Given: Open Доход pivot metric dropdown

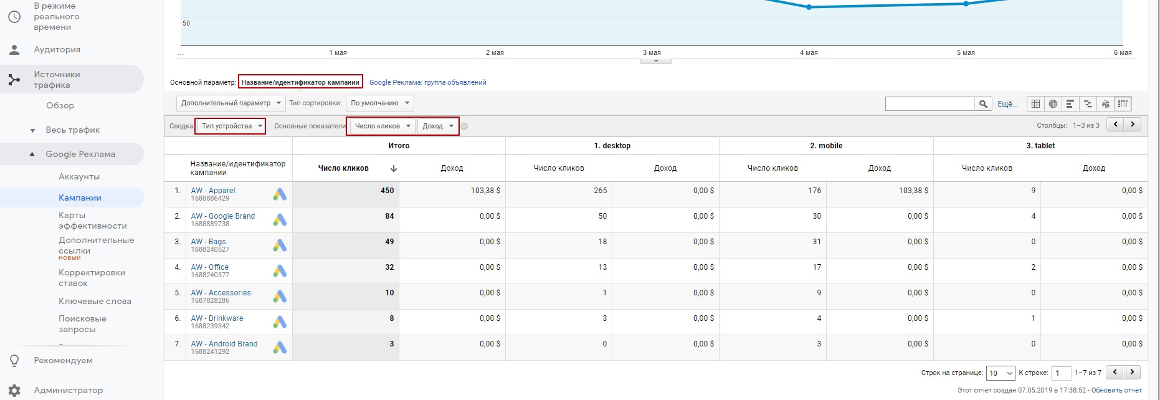Looking at the screenshot, I should (438, 126).
